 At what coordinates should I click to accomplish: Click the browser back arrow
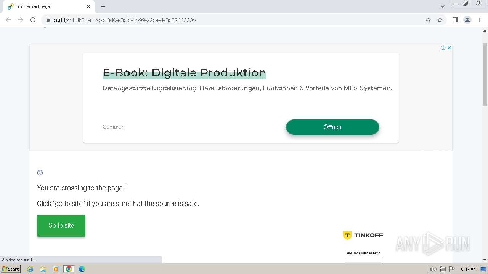8,20
